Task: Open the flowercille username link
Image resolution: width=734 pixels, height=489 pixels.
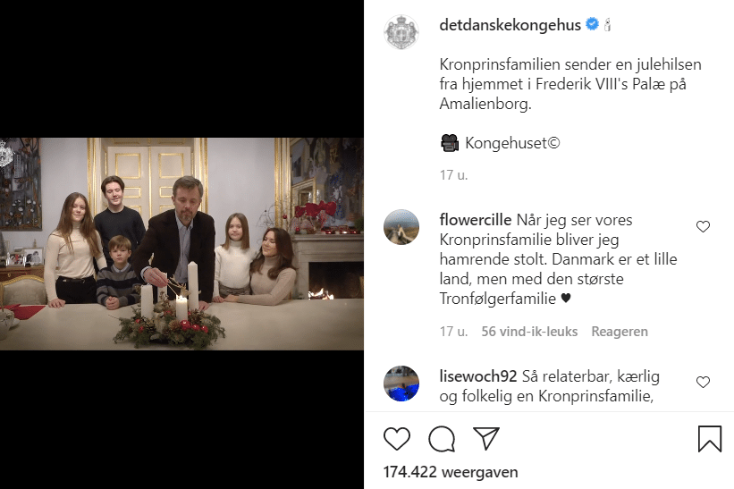Action: pos(476,220)
